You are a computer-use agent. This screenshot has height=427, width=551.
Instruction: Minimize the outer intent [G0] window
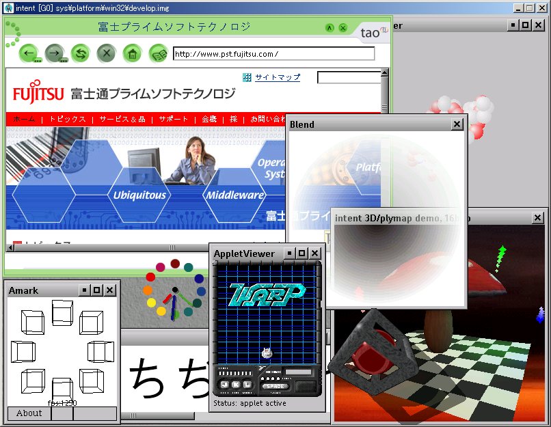518,8
